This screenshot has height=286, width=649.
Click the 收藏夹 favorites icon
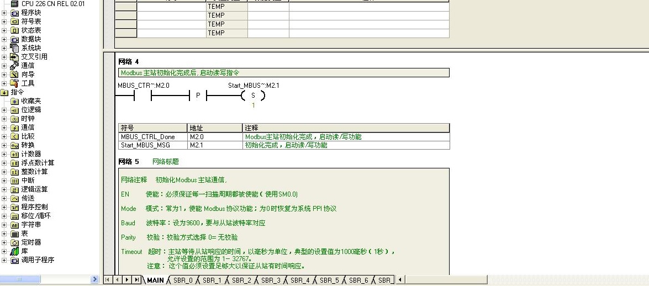pos(14,101)
